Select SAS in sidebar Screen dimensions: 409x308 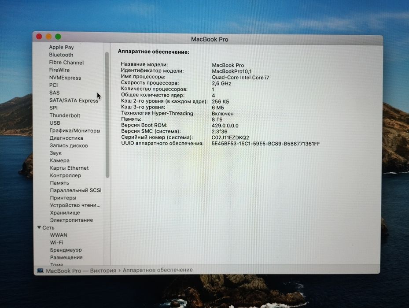54,93
